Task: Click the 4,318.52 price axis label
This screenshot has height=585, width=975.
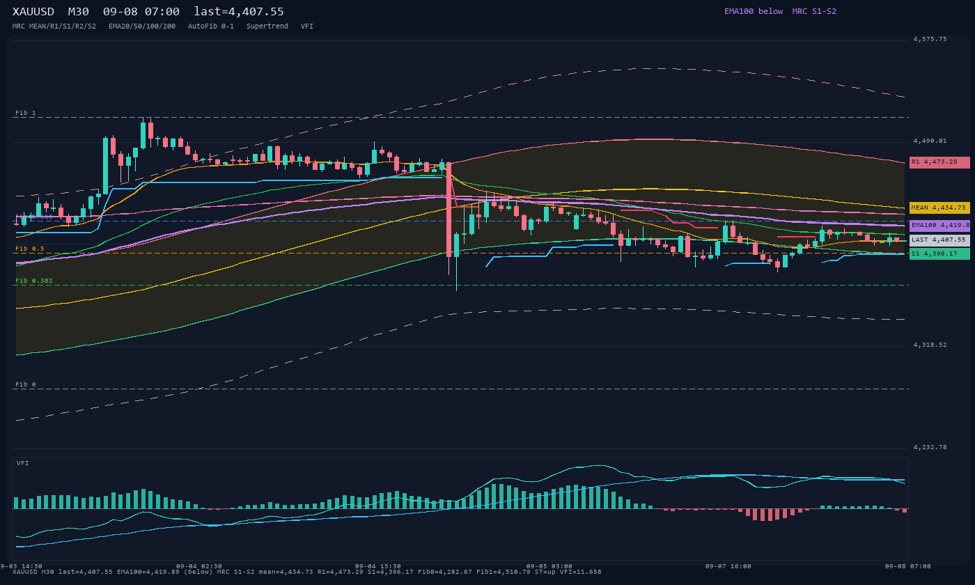Action: (x=930, y=345)
